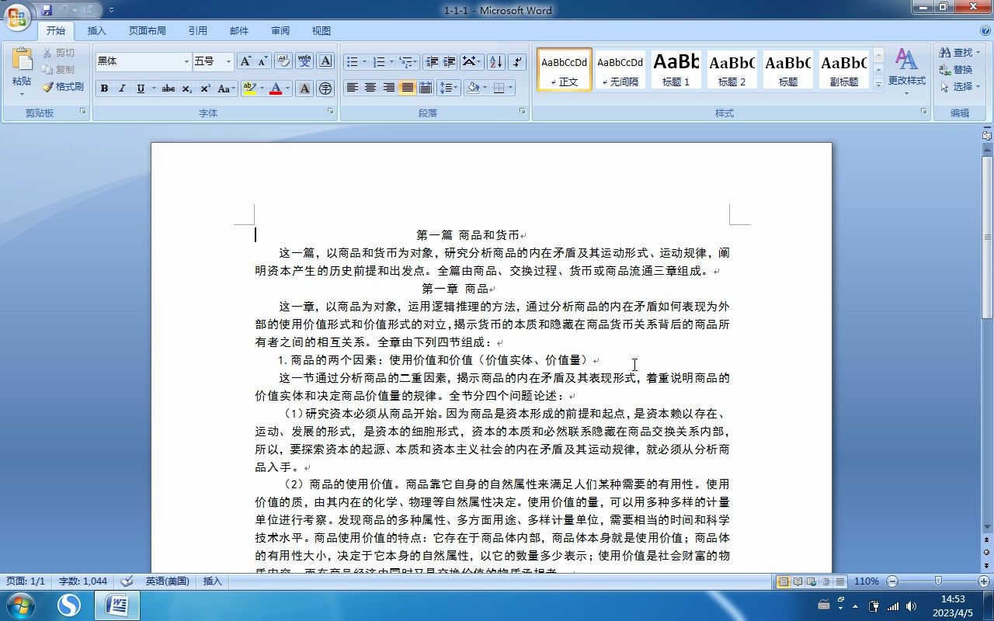The height and width of the screenshot is (621, 994).
Task: Click Replace (替换) command
Action: click(956, 70)
